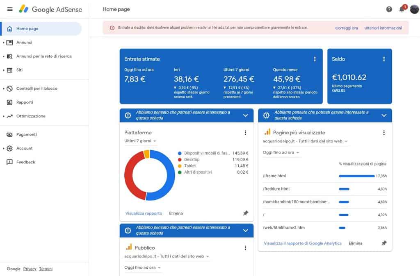Screen dimensions: 420x276
Task: Click the red Desktop legend dot
Action: pyautogui.click(x=180, y=160)
